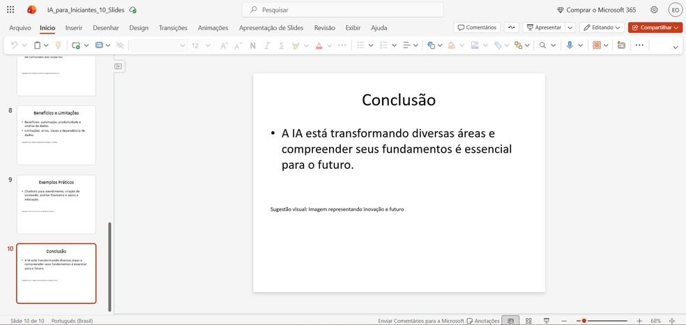Expand highlight color dropdown arrow
The height and width of the screenshot is (325, 686).
[306, 45]
